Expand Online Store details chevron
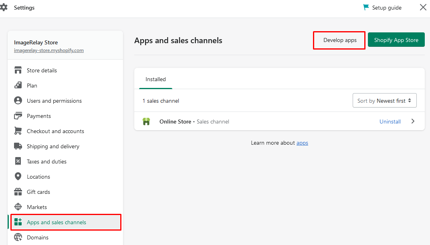The width and height of the screenshot is (430, 245). click(413, 121)
